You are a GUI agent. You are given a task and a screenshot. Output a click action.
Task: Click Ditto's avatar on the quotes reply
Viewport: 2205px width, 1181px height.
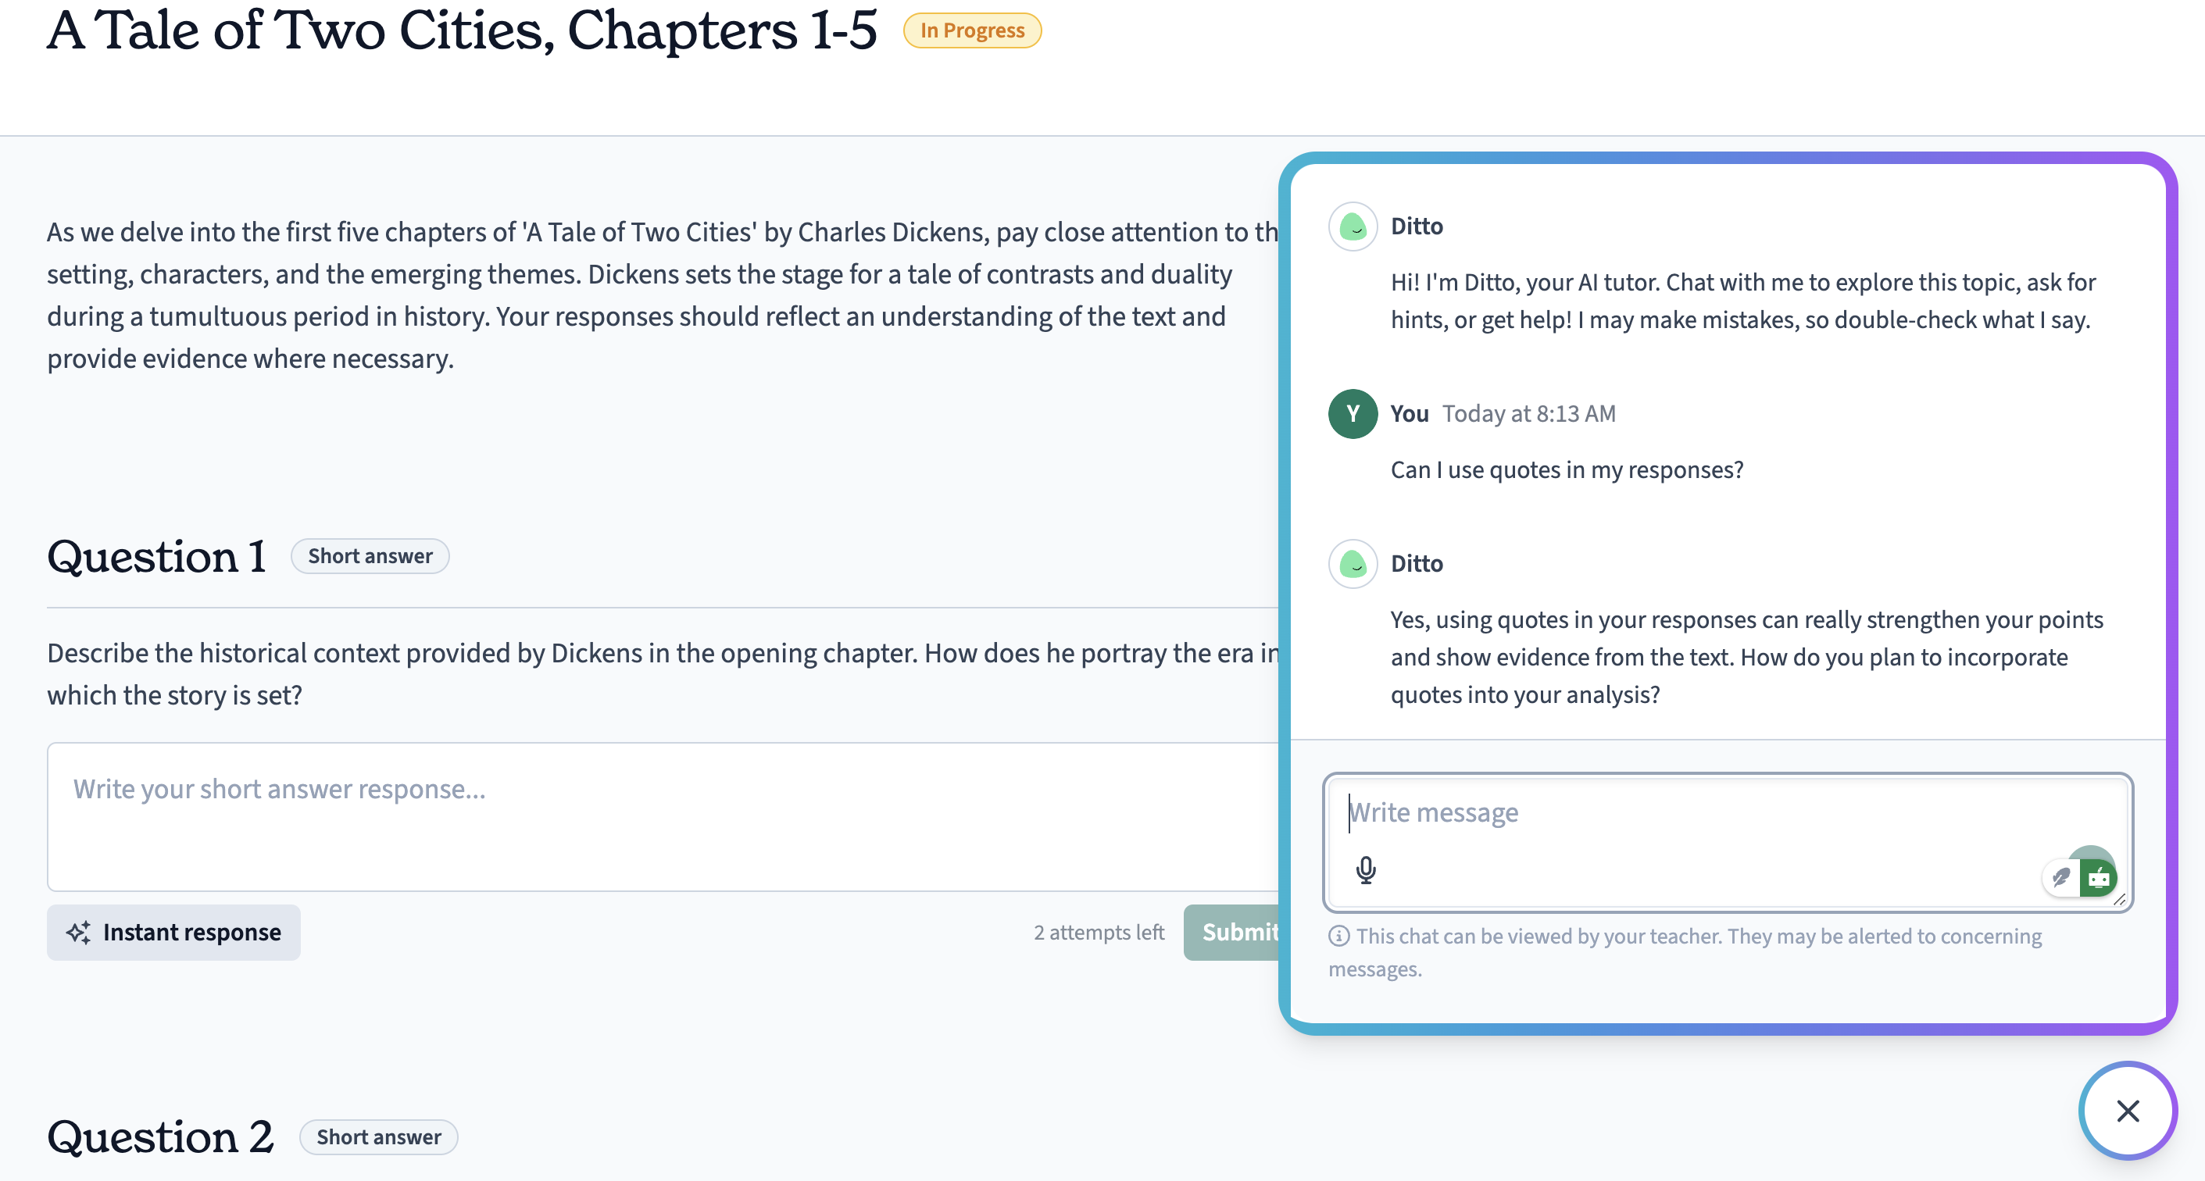(1353, 564)
